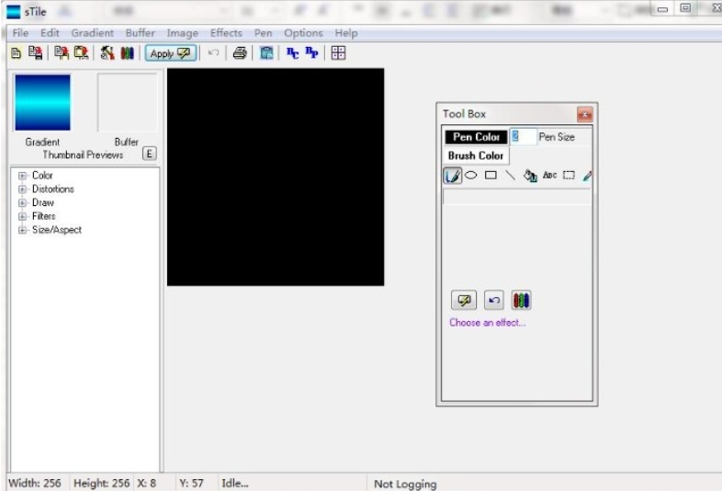The width and height of the screenshot is (722, 491).
Task: Click the Pen Color swatch
Action: pyautogui.click(x=476, y=137)
